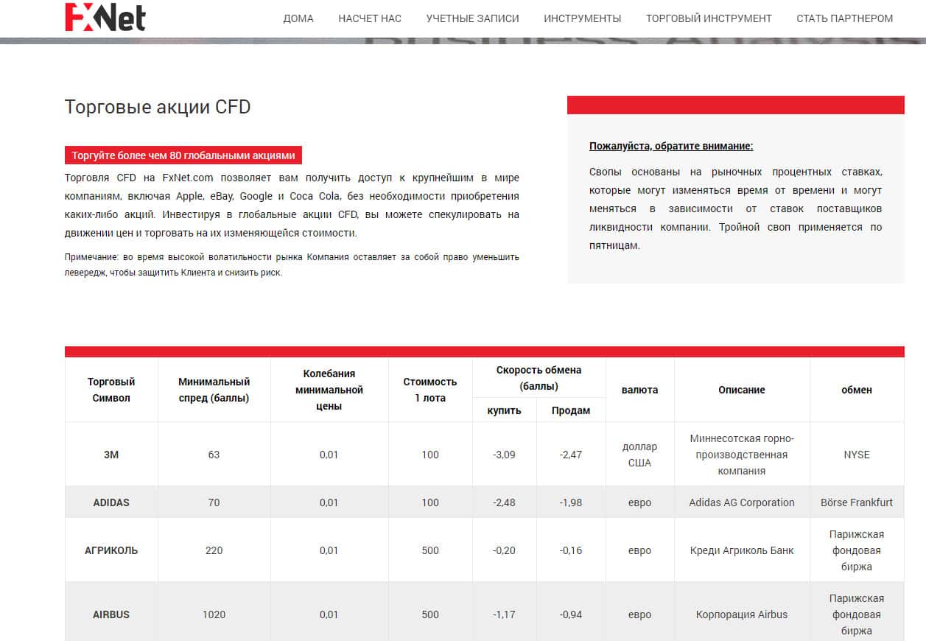Select the 'Торговые акции CFD' heading
Image resolution: width=926 pixels, height=641 pixels.
158,107
